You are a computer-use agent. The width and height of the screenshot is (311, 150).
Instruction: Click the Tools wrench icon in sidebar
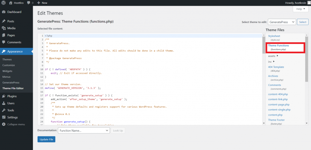point(4,110)
